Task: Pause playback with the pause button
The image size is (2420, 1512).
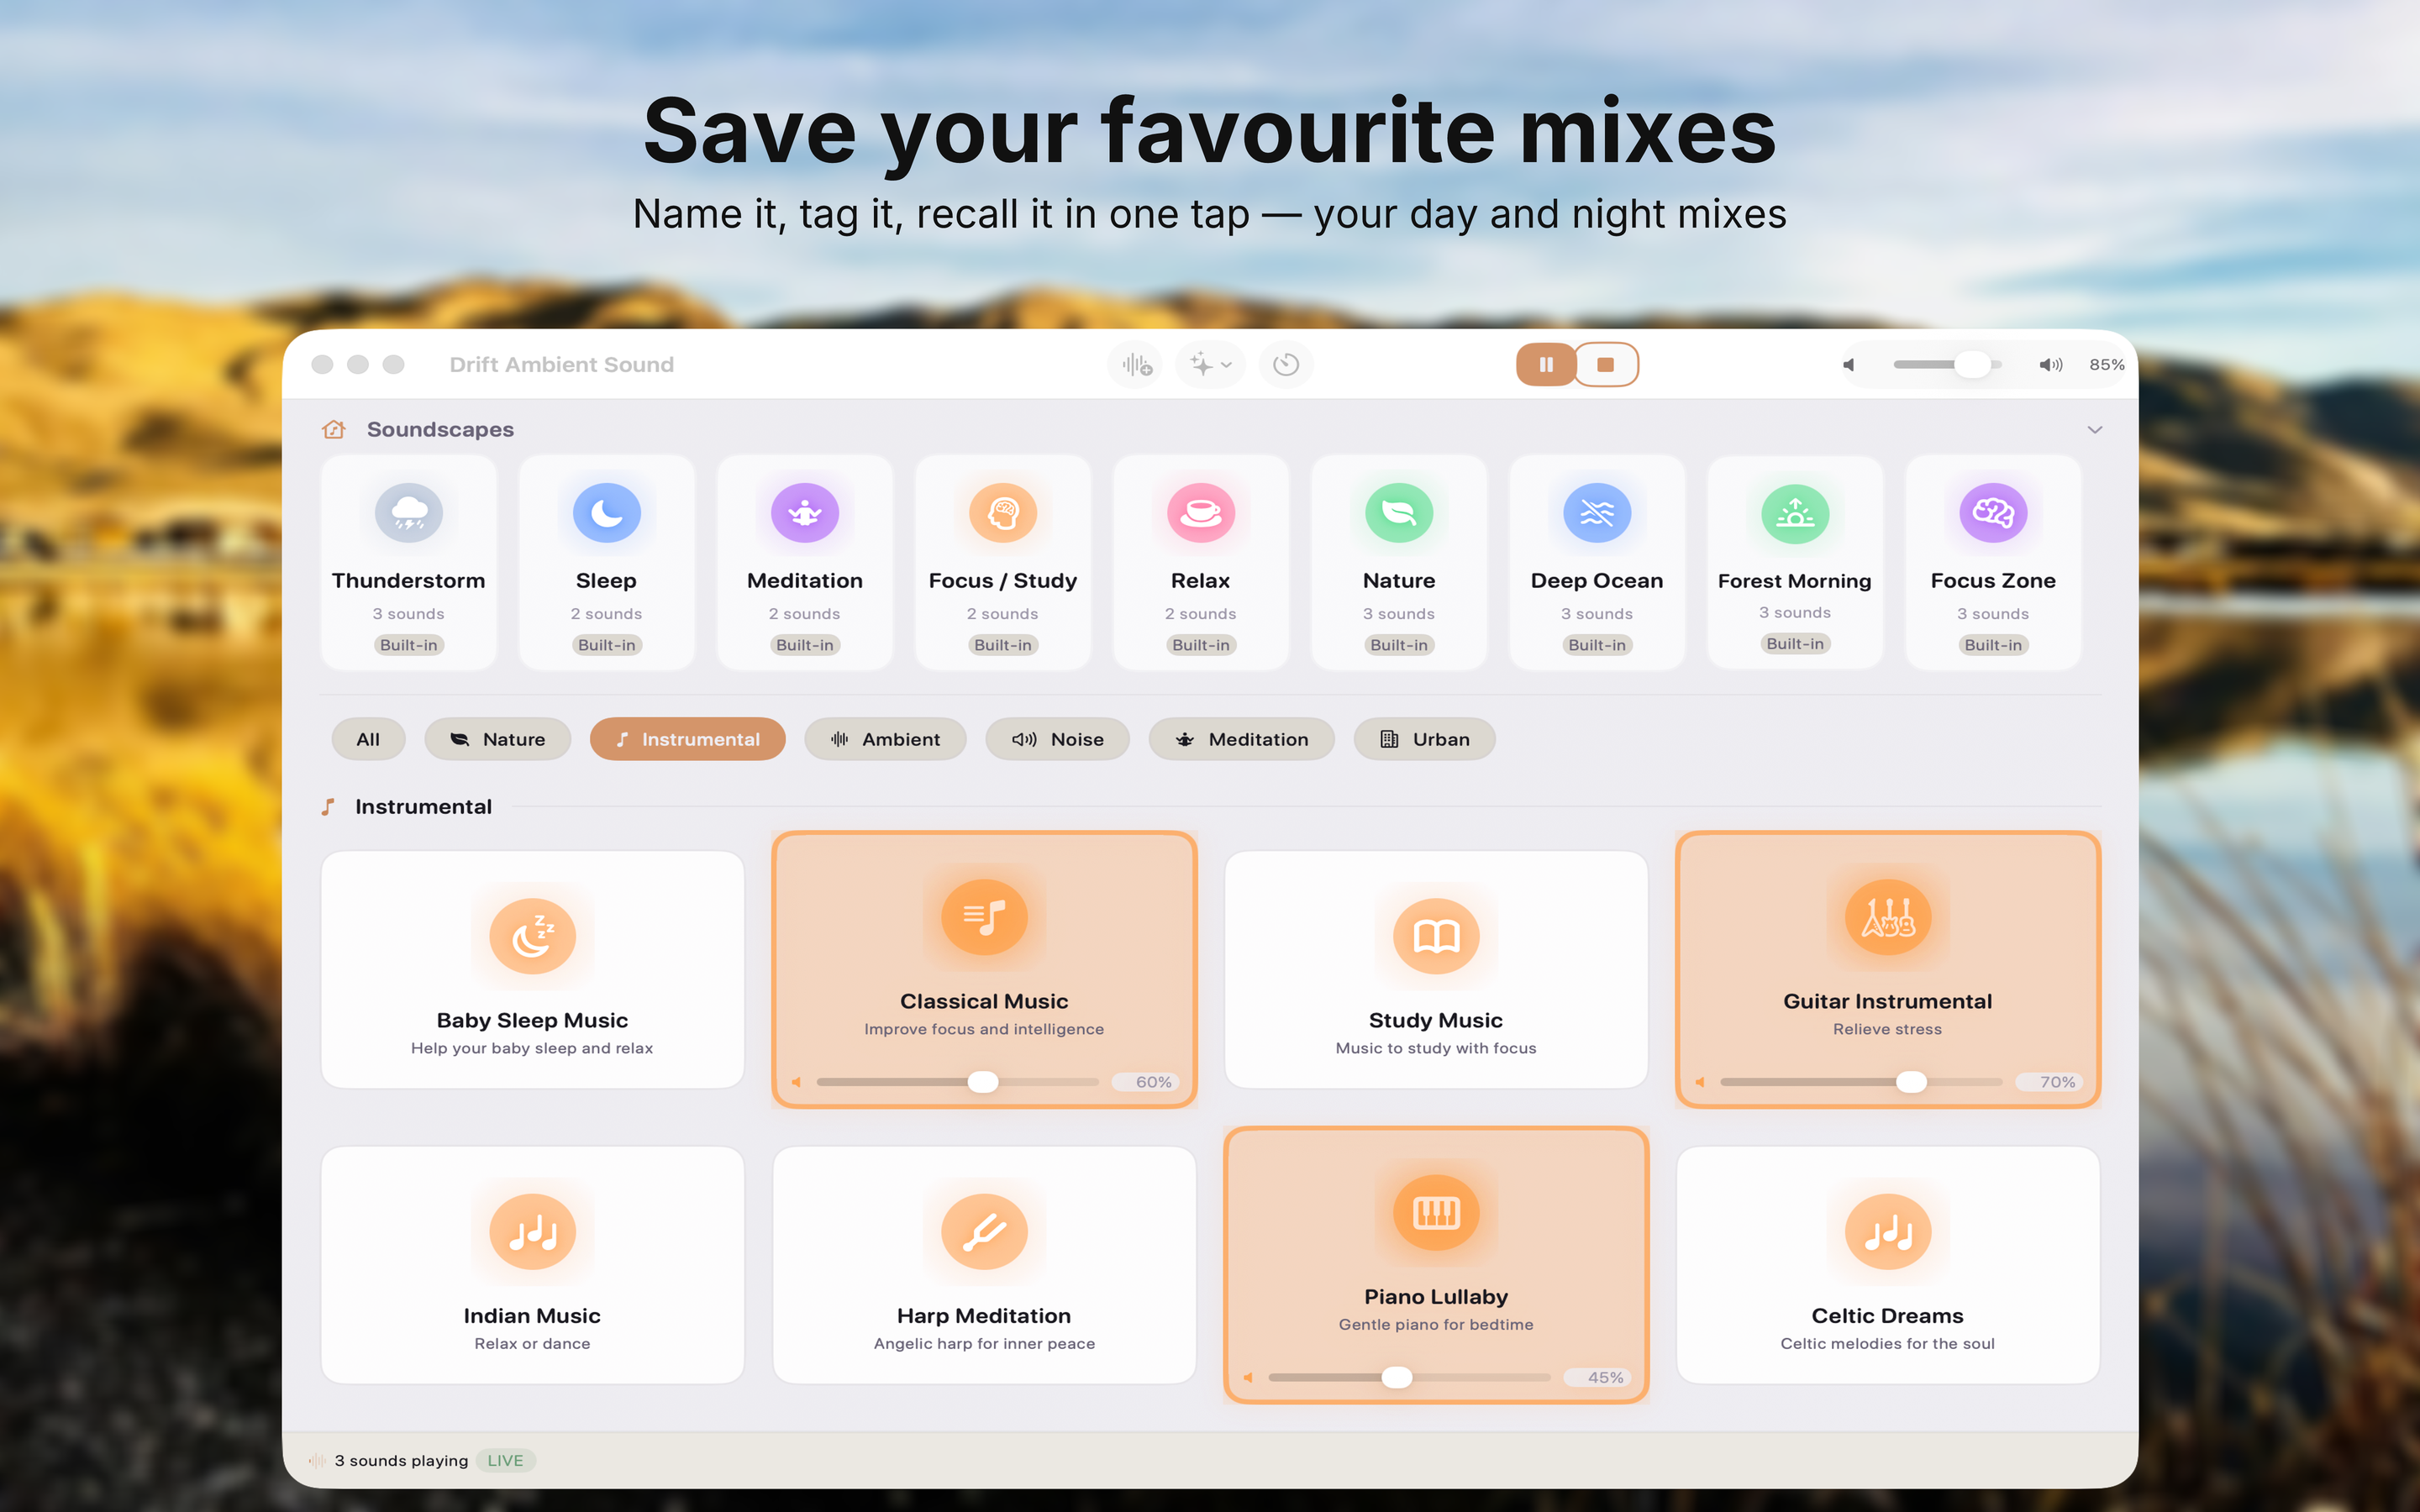Action: [1546, 365]
